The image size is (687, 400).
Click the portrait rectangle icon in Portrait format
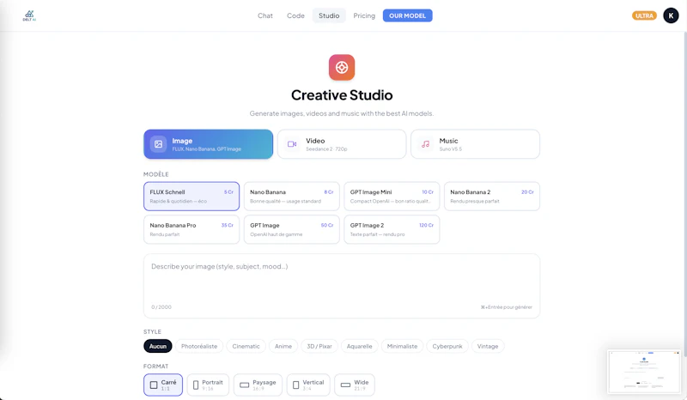[196, 385]
